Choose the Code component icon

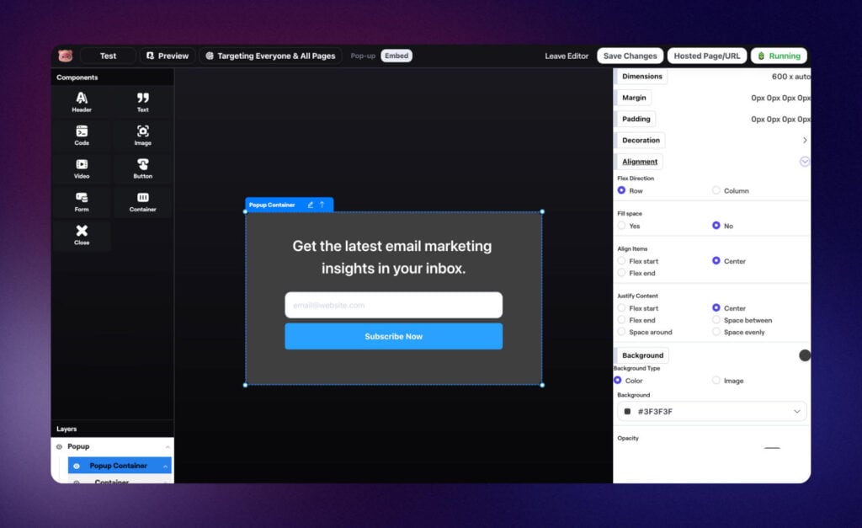(82, 131)
